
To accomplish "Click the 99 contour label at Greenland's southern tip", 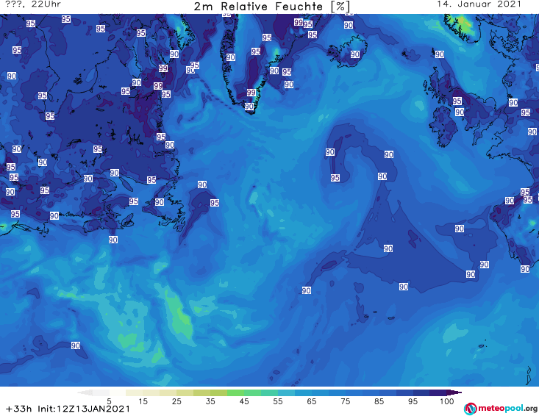I will point(251,93).
